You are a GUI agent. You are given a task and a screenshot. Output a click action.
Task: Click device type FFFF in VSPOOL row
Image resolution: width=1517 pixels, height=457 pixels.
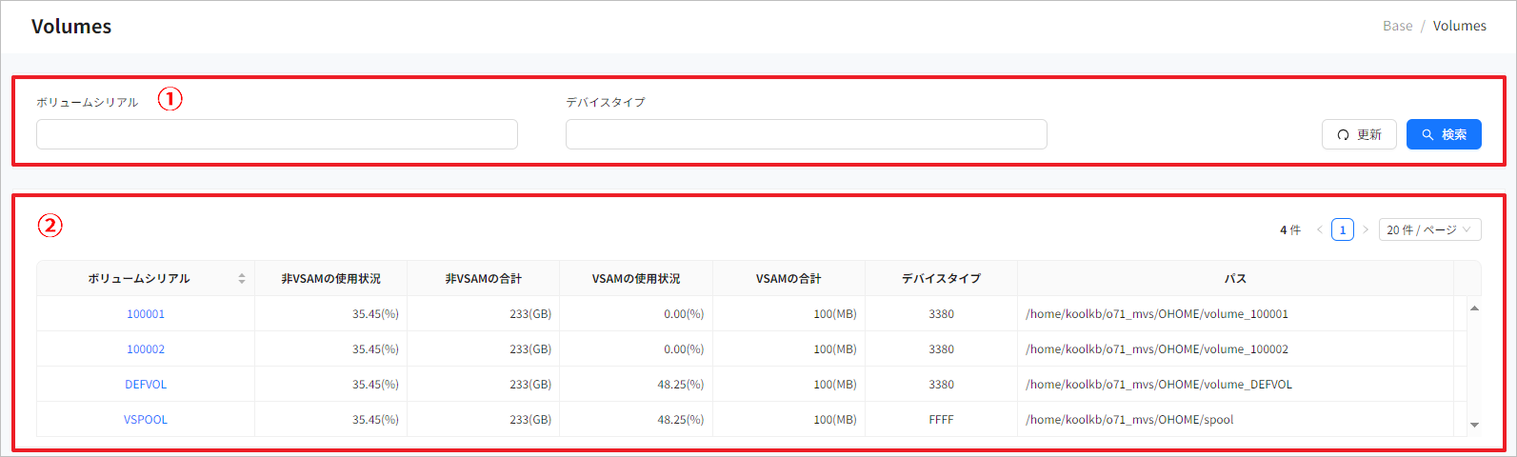[941, 420]
